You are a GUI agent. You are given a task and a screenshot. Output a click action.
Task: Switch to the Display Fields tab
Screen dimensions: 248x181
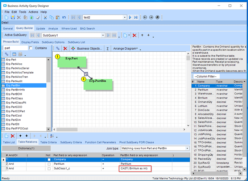(30, 42)
